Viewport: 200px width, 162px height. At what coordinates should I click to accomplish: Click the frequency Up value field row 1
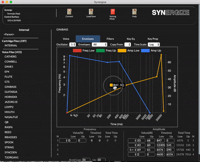tap(82, 140)
